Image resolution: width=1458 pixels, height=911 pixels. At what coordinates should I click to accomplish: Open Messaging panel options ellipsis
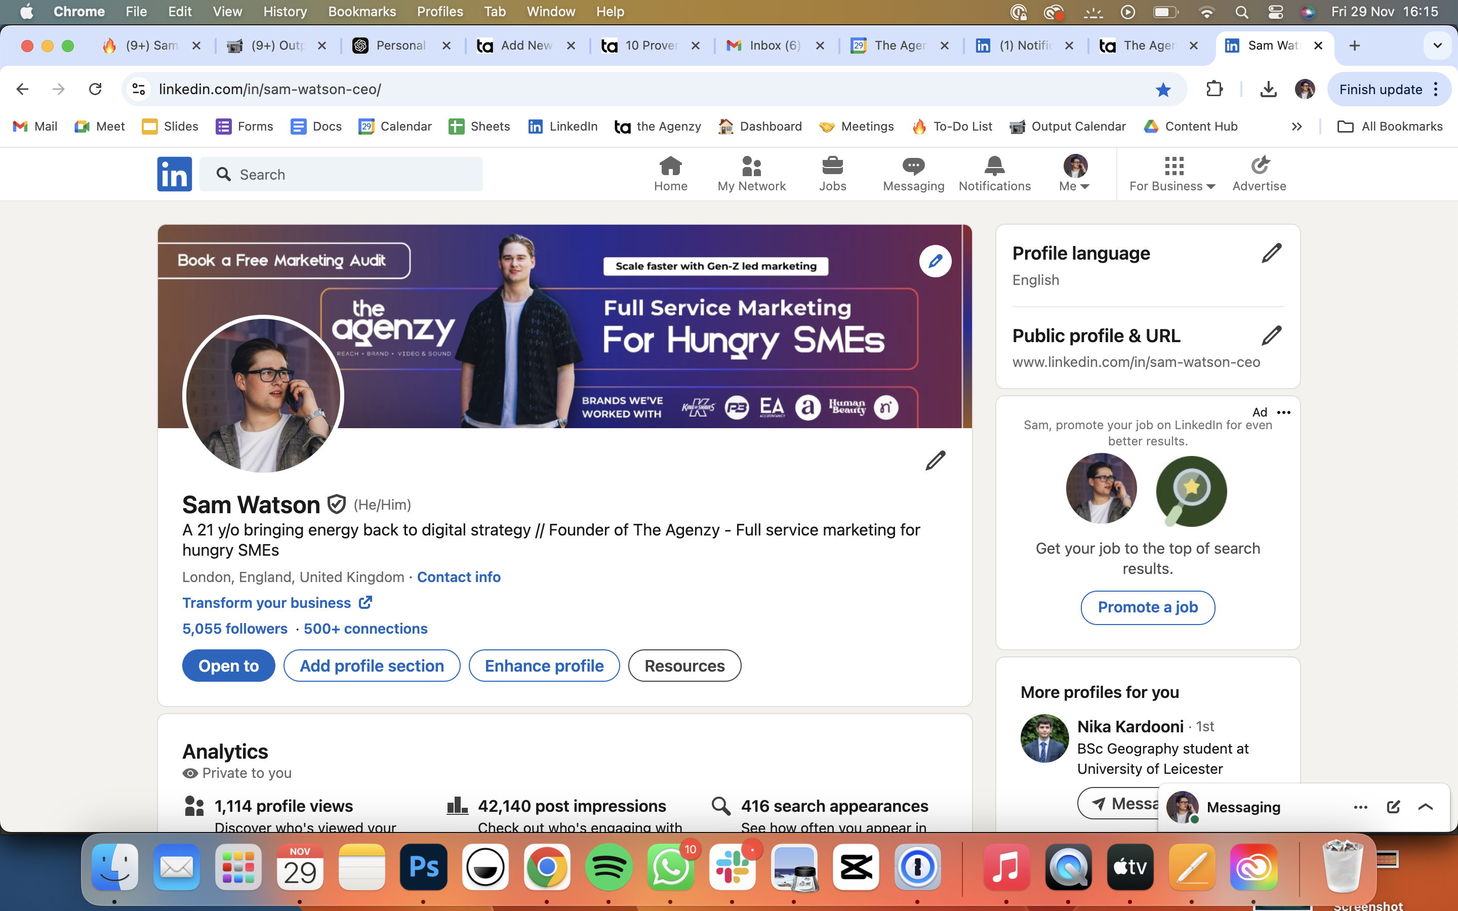1360,807
